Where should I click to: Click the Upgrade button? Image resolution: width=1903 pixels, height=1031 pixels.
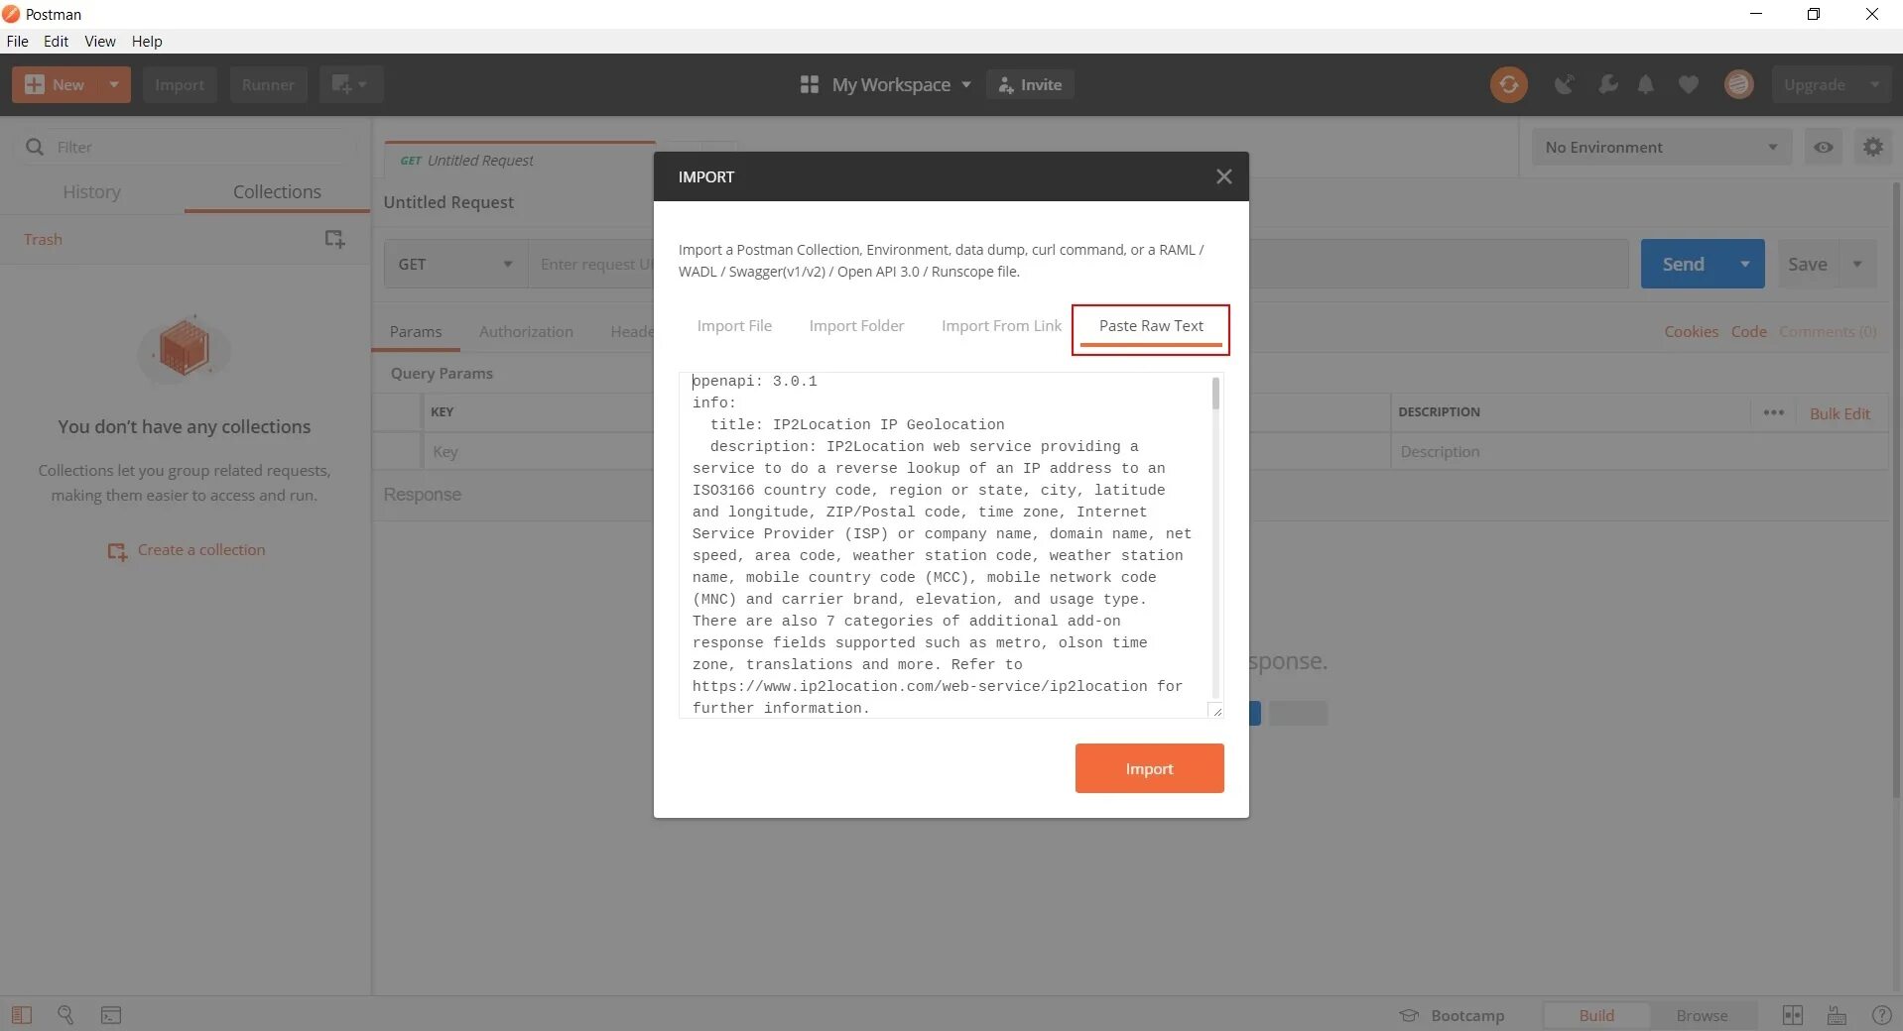1814,84
